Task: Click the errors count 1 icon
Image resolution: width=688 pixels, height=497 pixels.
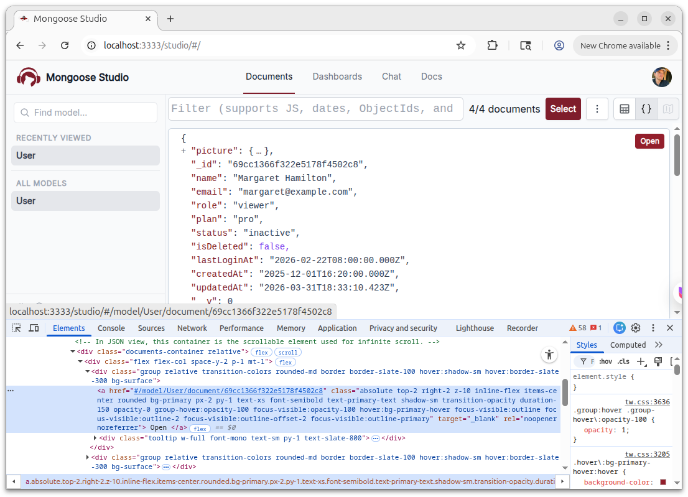Action: (x=596, y=328)
